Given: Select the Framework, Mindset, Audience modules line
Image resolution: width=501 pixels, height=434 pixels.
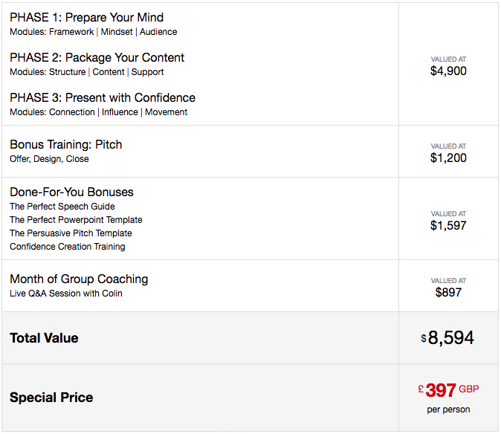Looking at the screenshot, I should pyautogui.click(x=93, y=32).
